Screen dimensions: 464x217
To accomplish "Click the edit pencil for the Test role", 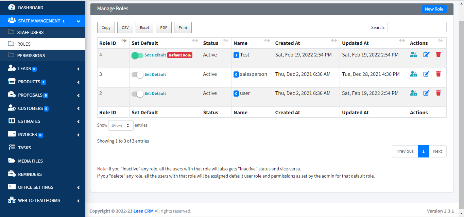I will (x=426, y=54).
